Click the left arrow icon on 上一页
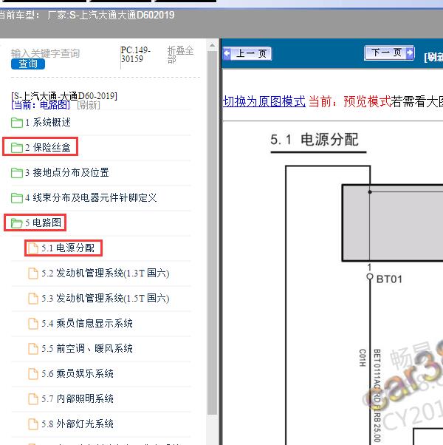 point(227,53)
